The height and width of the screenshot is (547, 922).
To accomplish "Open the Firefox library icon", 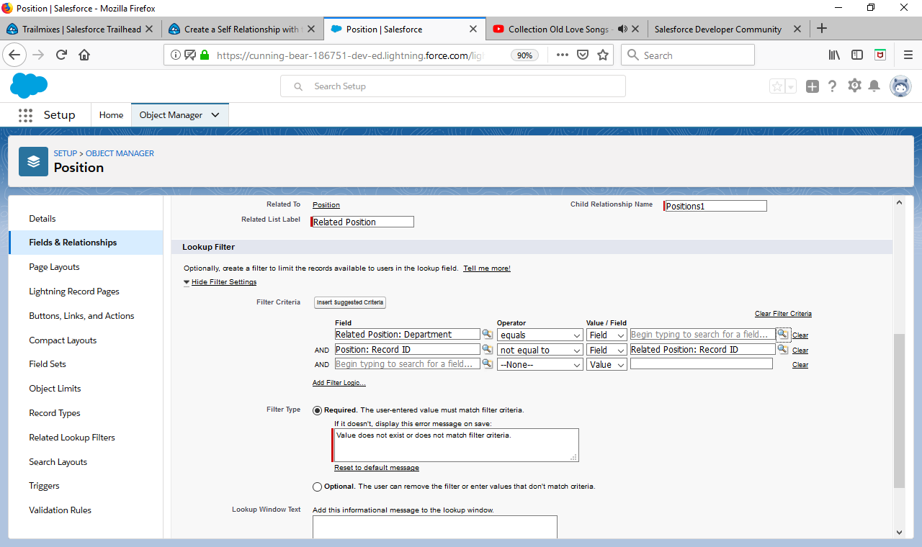I will click(x=835, y=55).
